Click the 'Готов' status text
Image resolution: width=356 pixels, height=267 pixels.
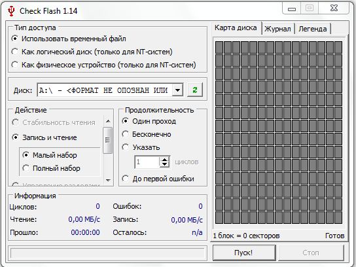click(335, 236)
